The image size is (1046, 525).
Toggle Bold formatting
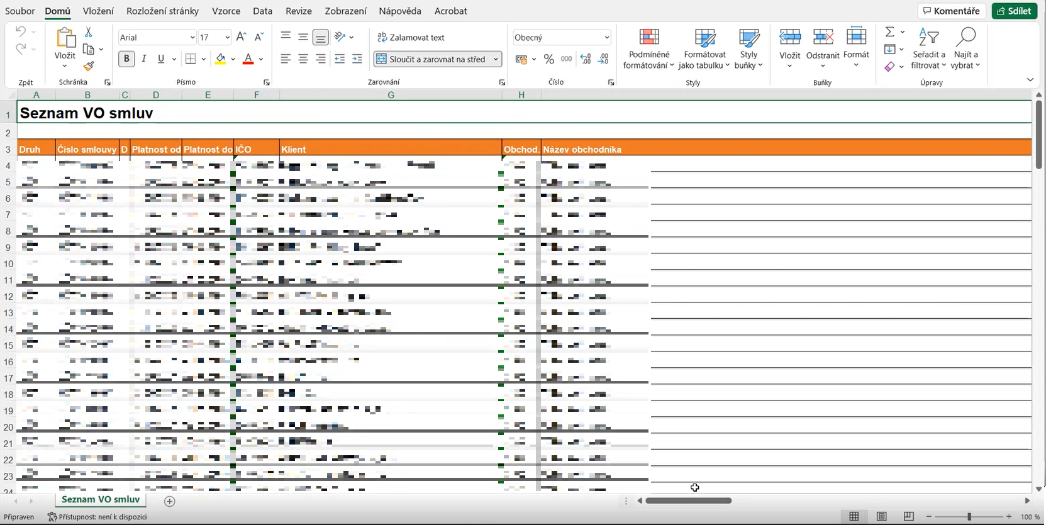pos(126,59)
